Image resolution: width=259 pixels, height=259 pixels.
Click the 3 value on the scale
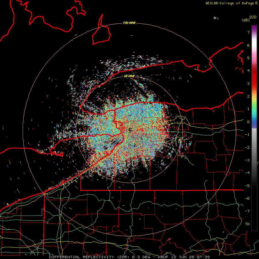click(x=248, y=83)
